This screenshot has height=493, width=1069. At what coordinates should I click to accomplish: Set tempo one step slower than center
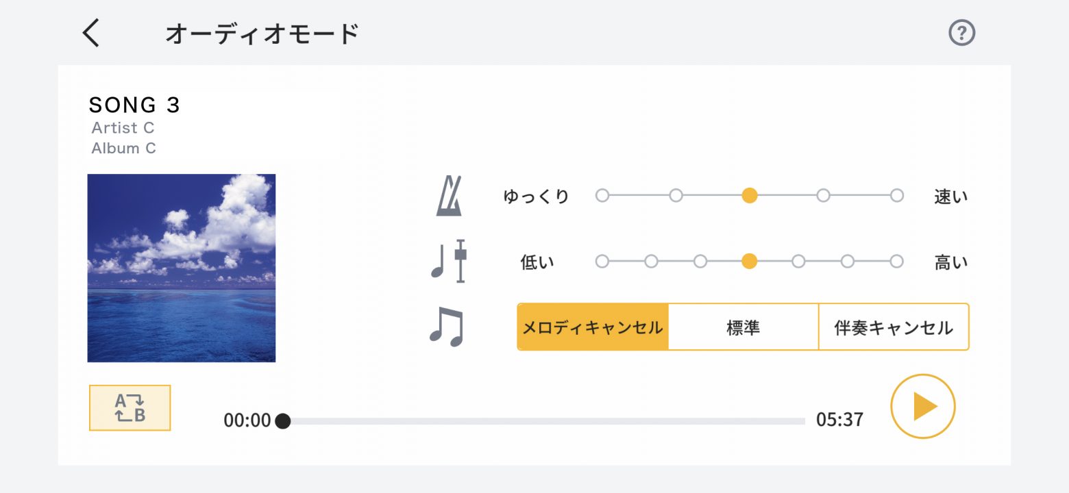coord(676,195)
